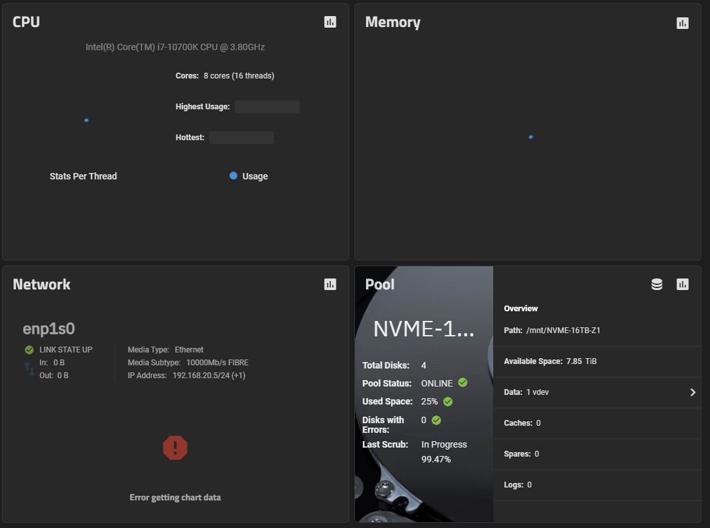The height and width of the screenshot is (528, 710).
Task: Click the green check beside Disks with Errors
Action: (x=437, y=420)
